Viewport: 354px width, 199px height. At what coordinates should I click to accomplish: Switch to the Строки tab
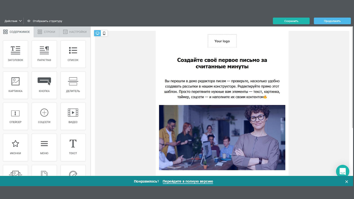tap(46, 32)
